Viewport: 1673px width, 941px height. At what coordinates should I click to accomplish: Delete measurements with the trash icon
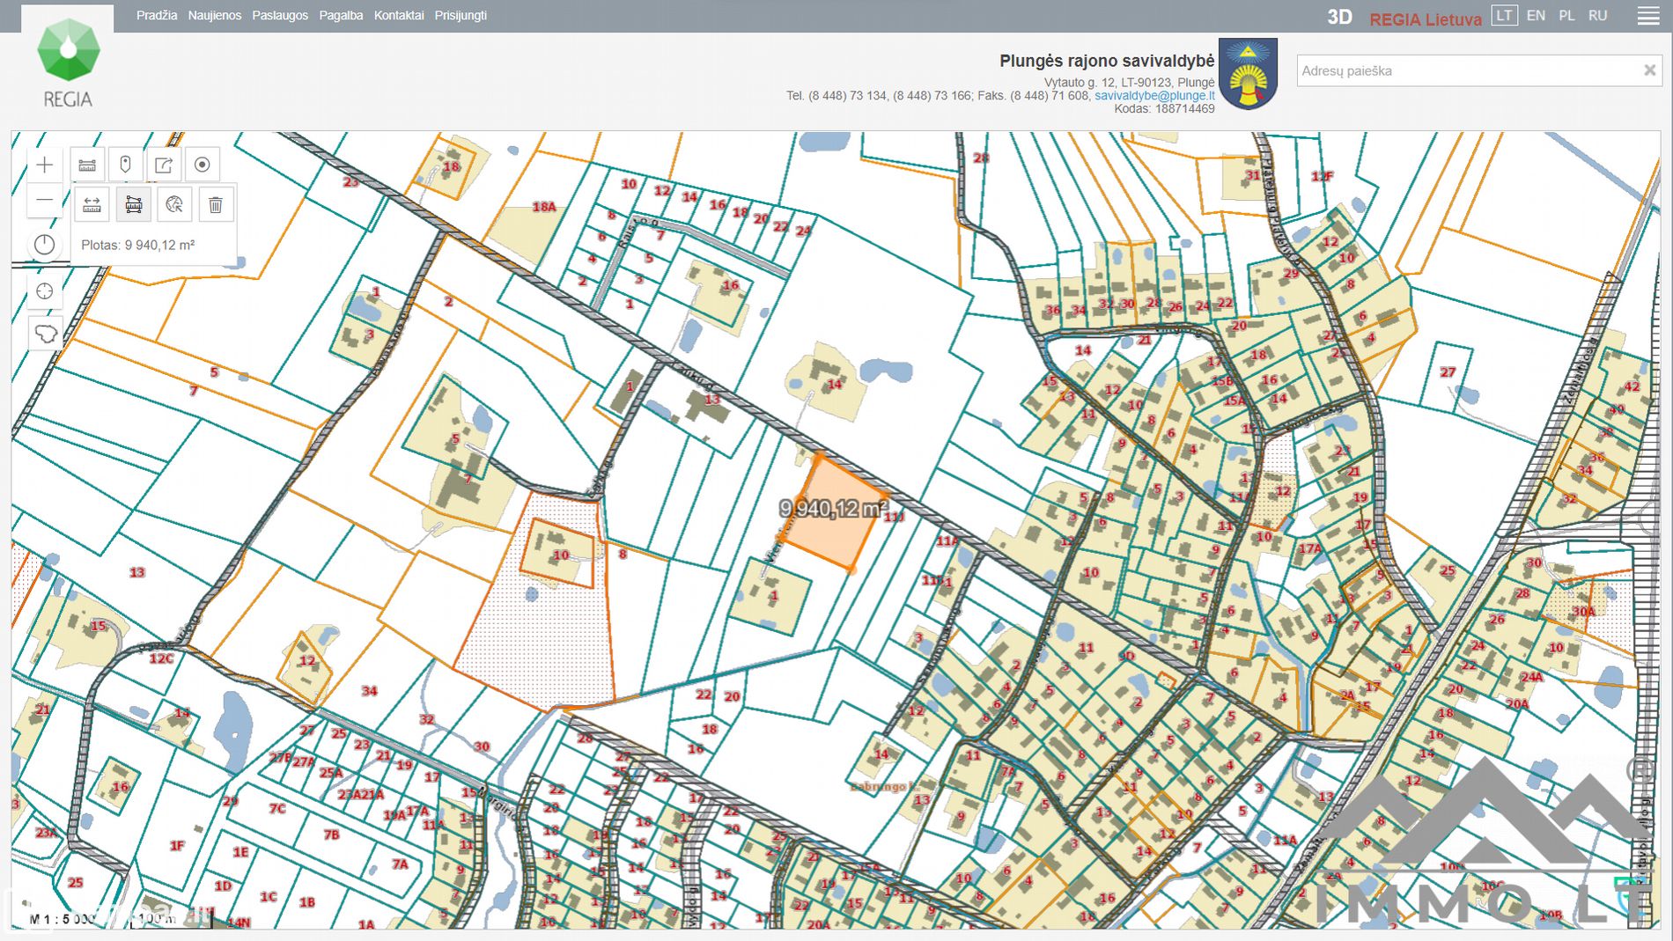point(216,205)
